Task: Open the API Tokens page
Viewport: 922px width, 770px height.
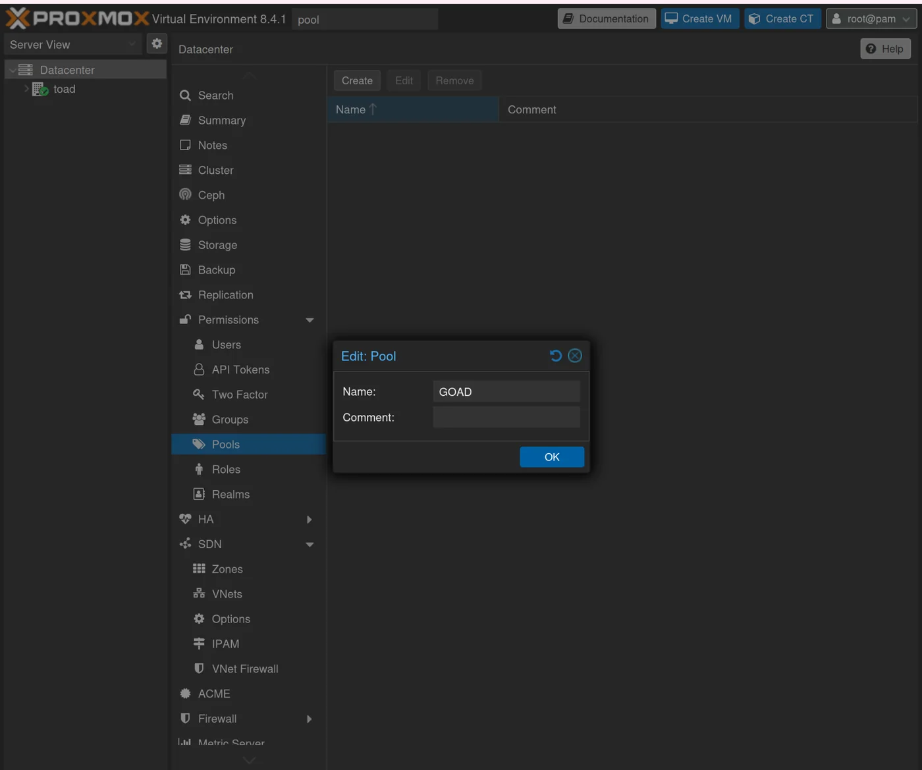Action: point(240,370)
